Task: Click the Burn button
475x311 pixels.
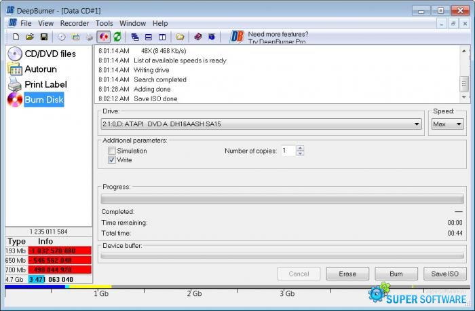Action: click(396, 274)
